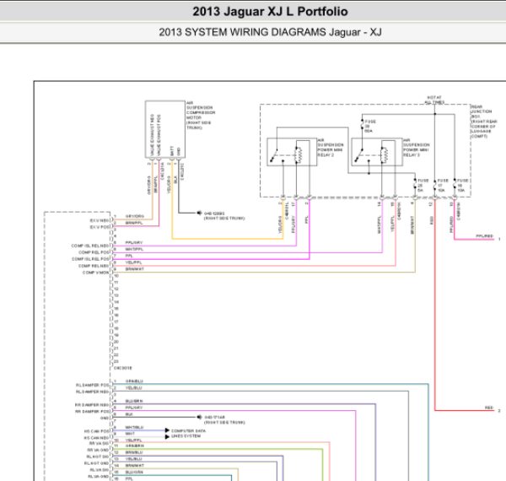Click the relay 2 coil symbol
Screen dimensions: 506x481
point(299,155)
